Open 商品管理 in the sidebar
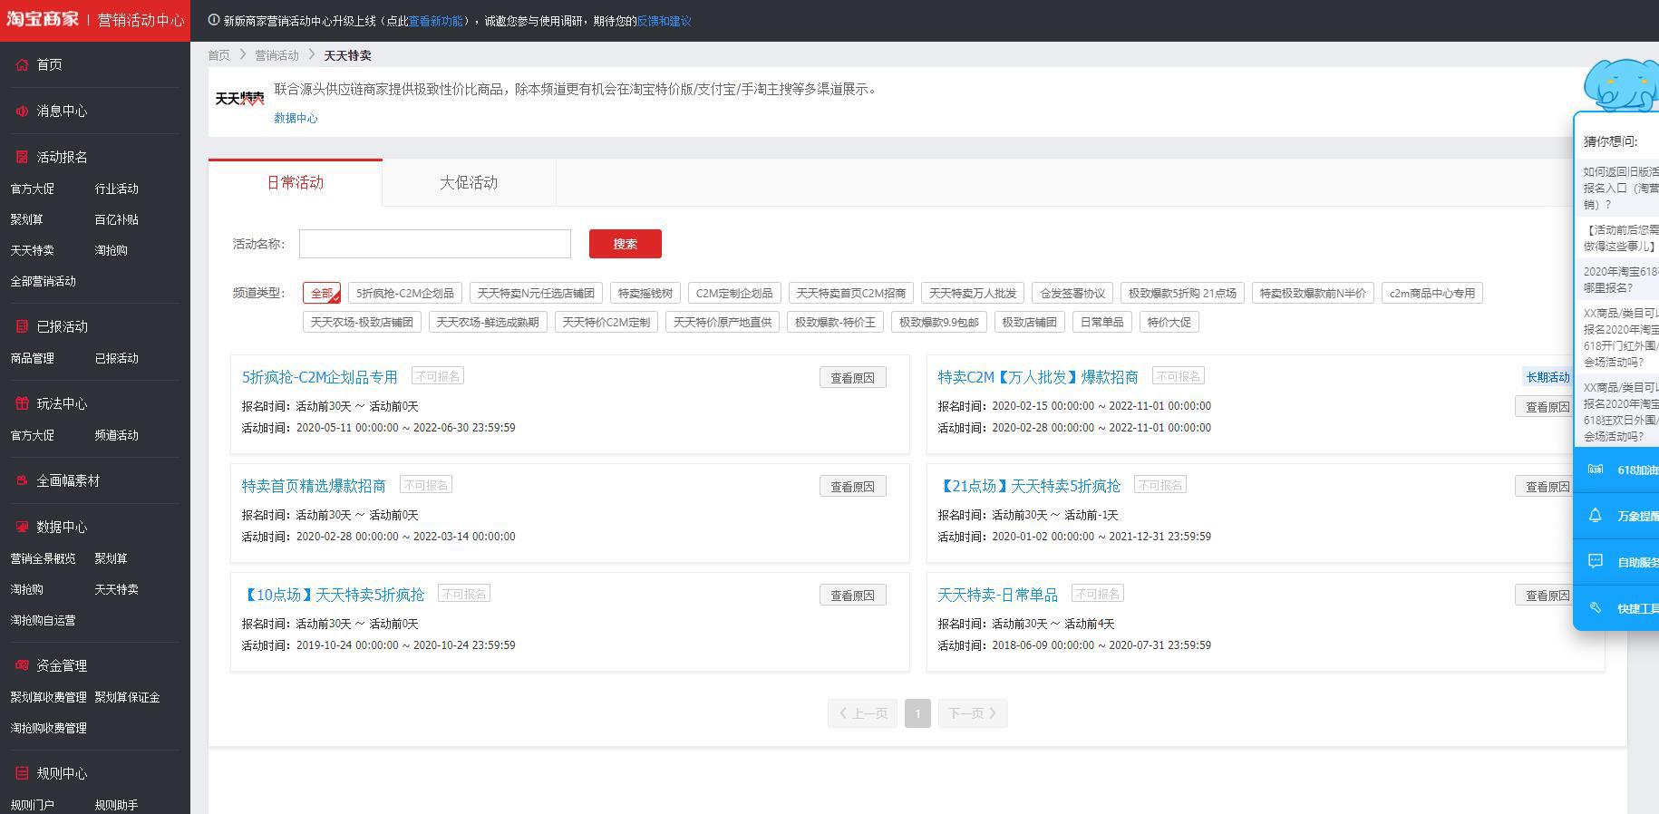Image resolution: width=1659 pixels, height=814 pixels. click(x=33, y=358)
